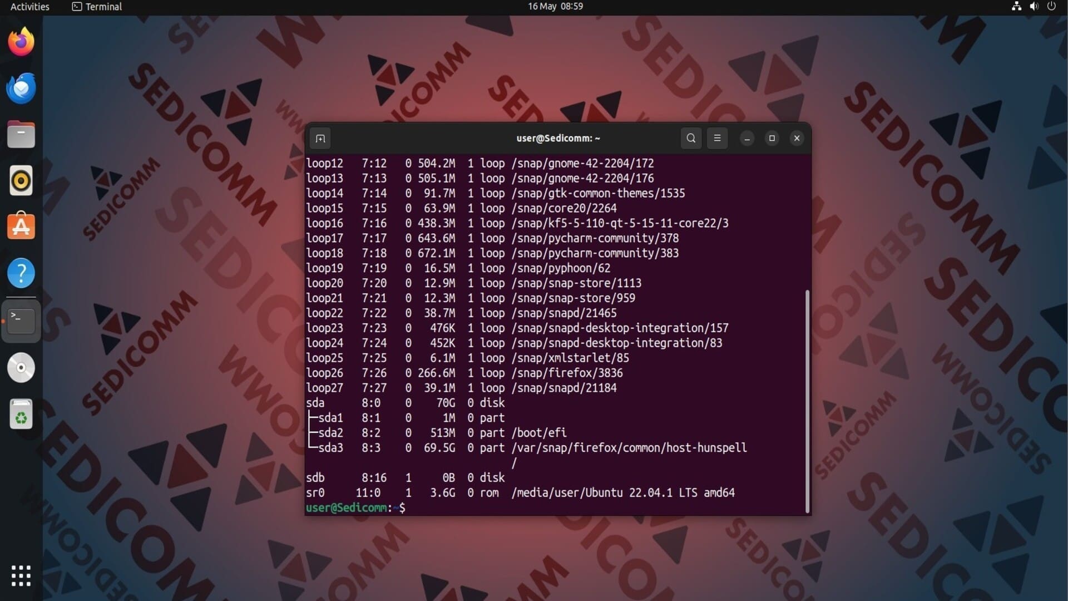Open the terminal hamburger menu

[717, 138]
